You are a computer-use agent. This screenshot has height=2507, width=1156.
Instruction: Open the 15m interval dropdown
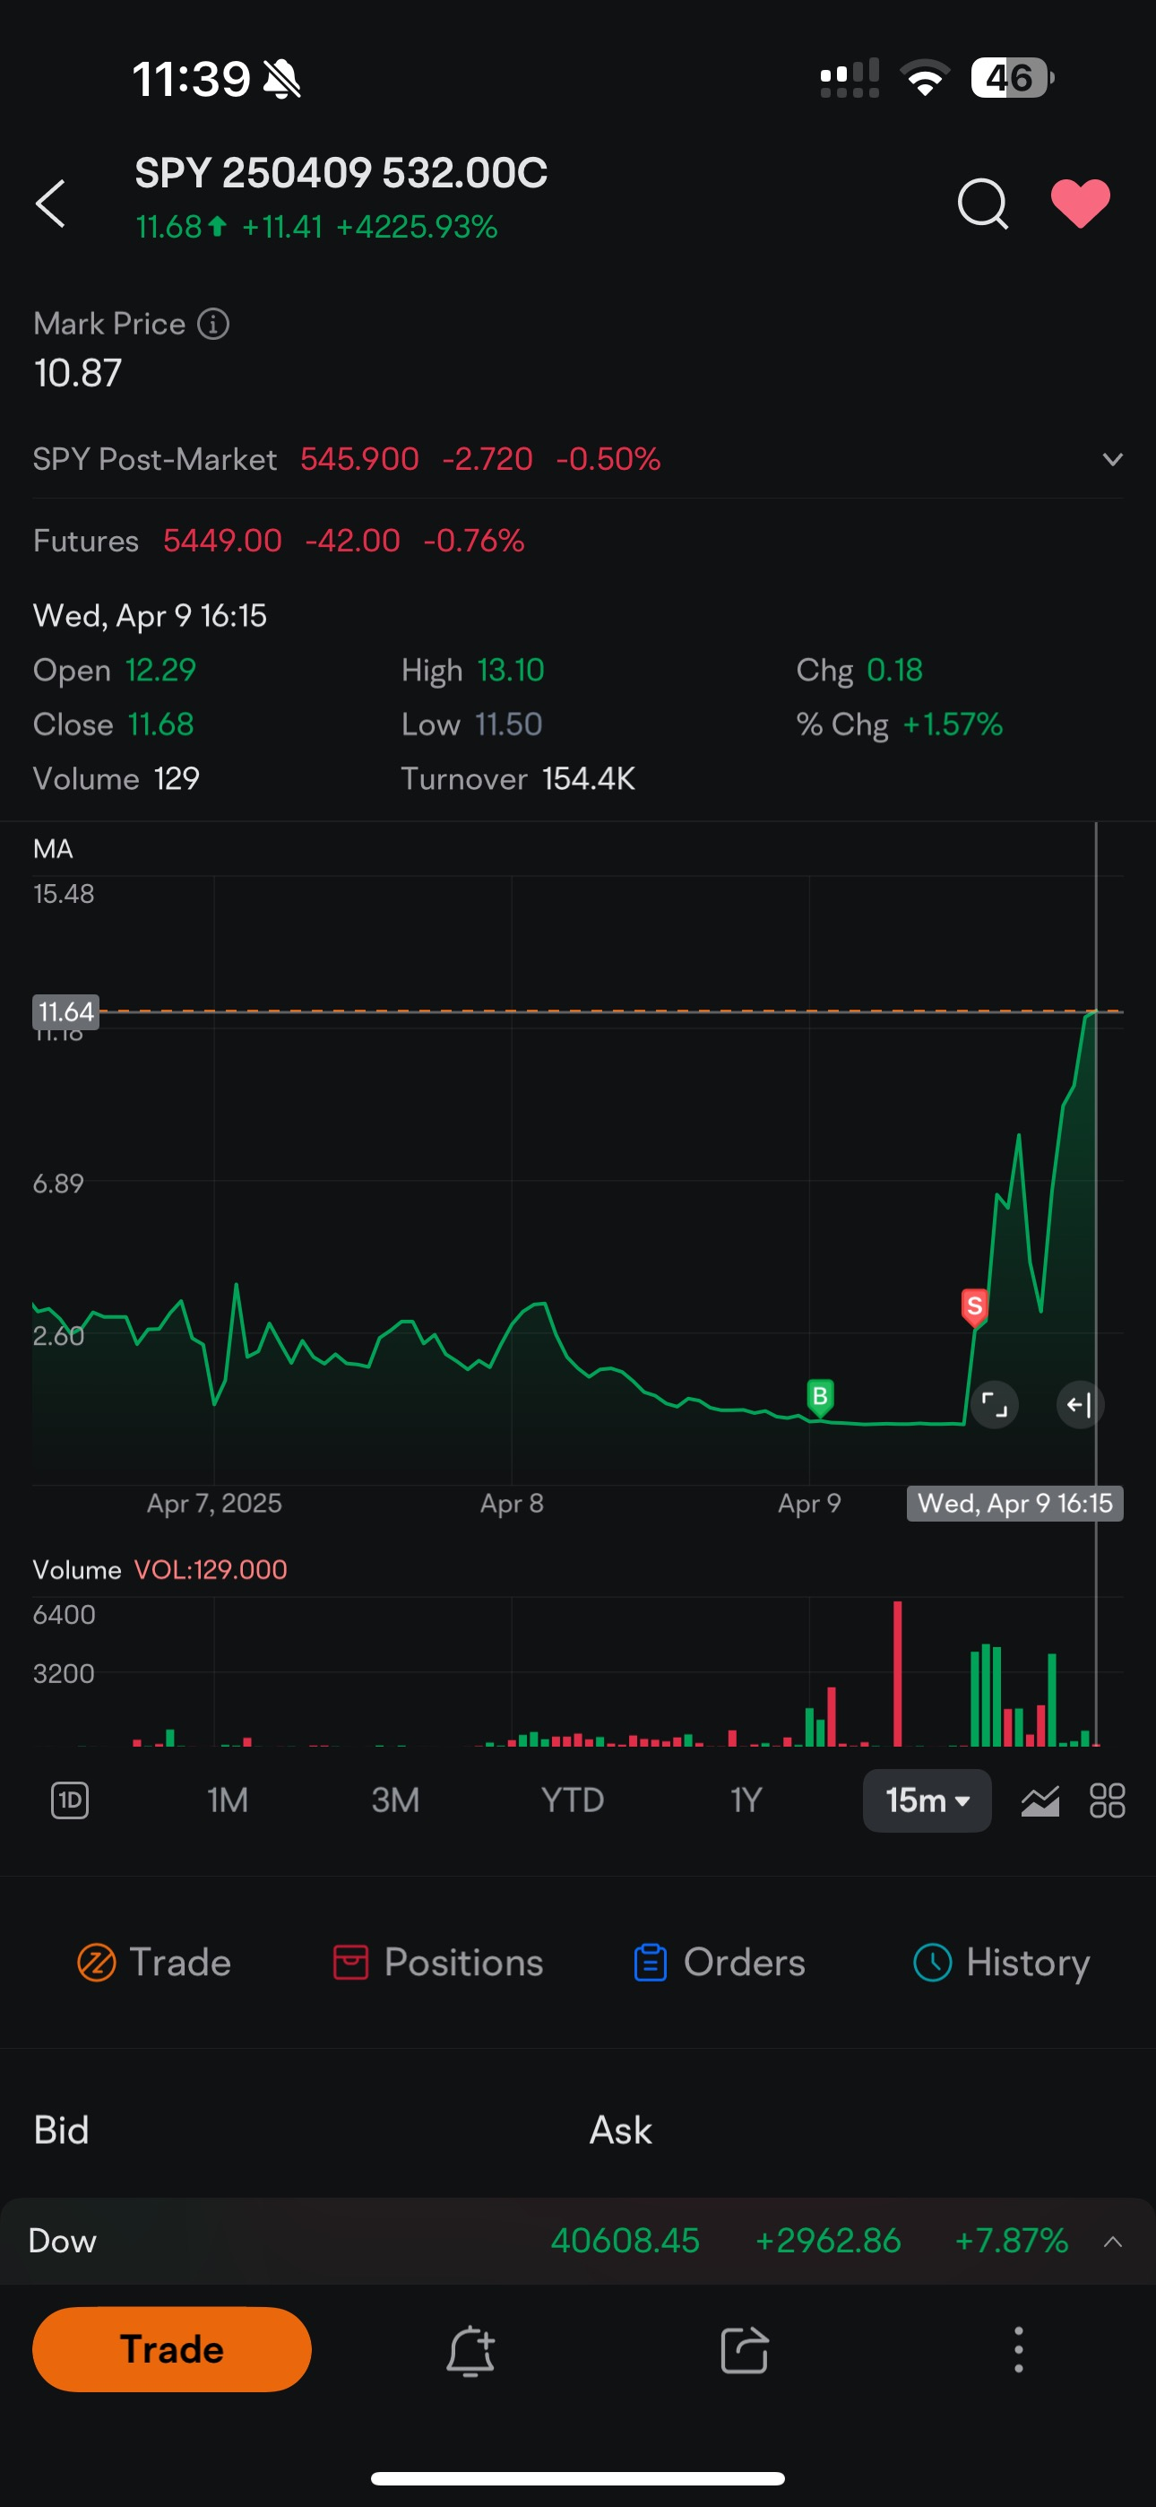[x=927, y=1800]
